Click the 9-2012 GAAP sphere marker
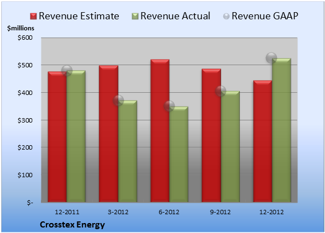The image size is (325, 233). 221,91
